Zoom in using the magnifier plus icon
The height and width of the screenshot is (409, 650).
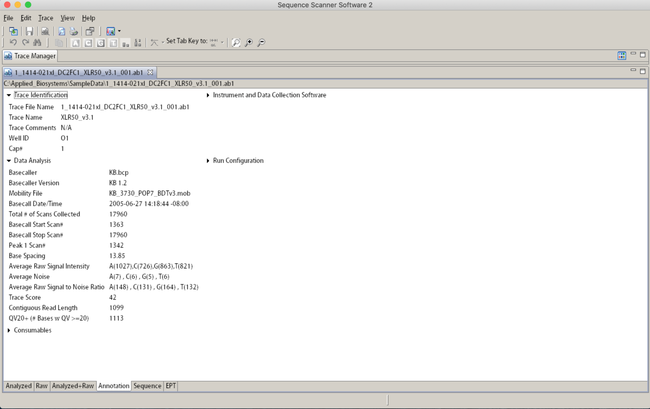click(249, 42)
